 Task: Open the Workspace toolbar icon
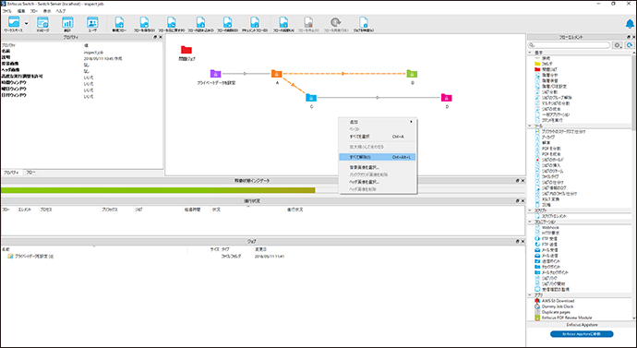(x=14, y=24)
